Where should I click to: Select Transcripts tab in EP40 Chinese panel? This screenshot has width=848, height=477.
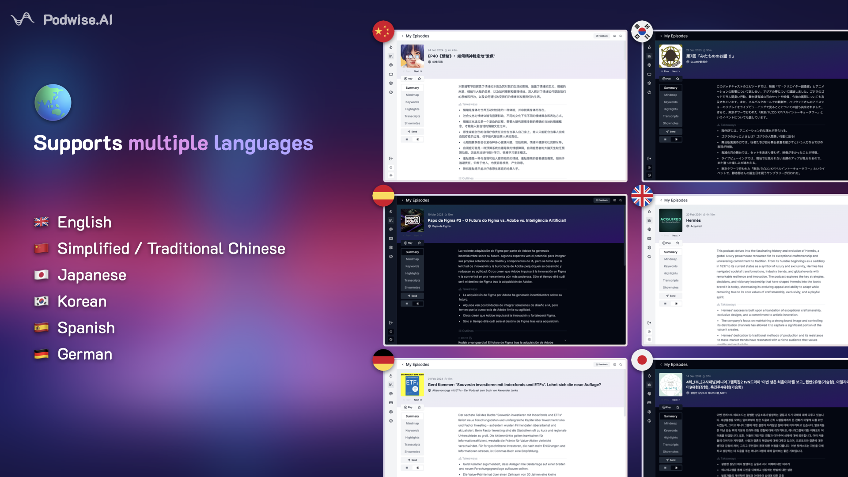click(412, 116)
